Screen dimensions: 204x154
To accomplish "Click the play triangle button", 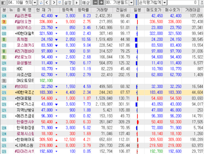I will (x=77, y=2).
